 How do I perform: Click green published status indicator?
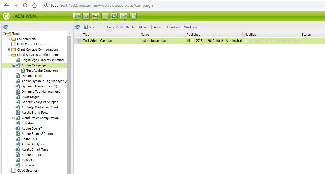tap(188, 41)
